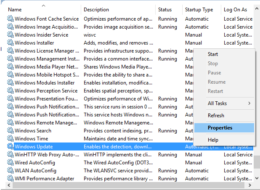260x190 pixels.
Task: Click Automatic startup type of WLAN AutoConfig
Action: [x=197, y=171]
